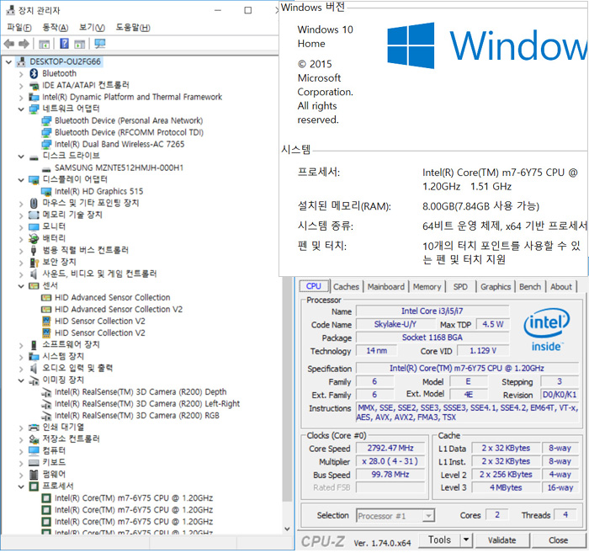The width and height of the screenshot is (589, 553).
Task: Select Intel(R) Dynamic Platform and Thermal Framework
Action: point(132,98)
